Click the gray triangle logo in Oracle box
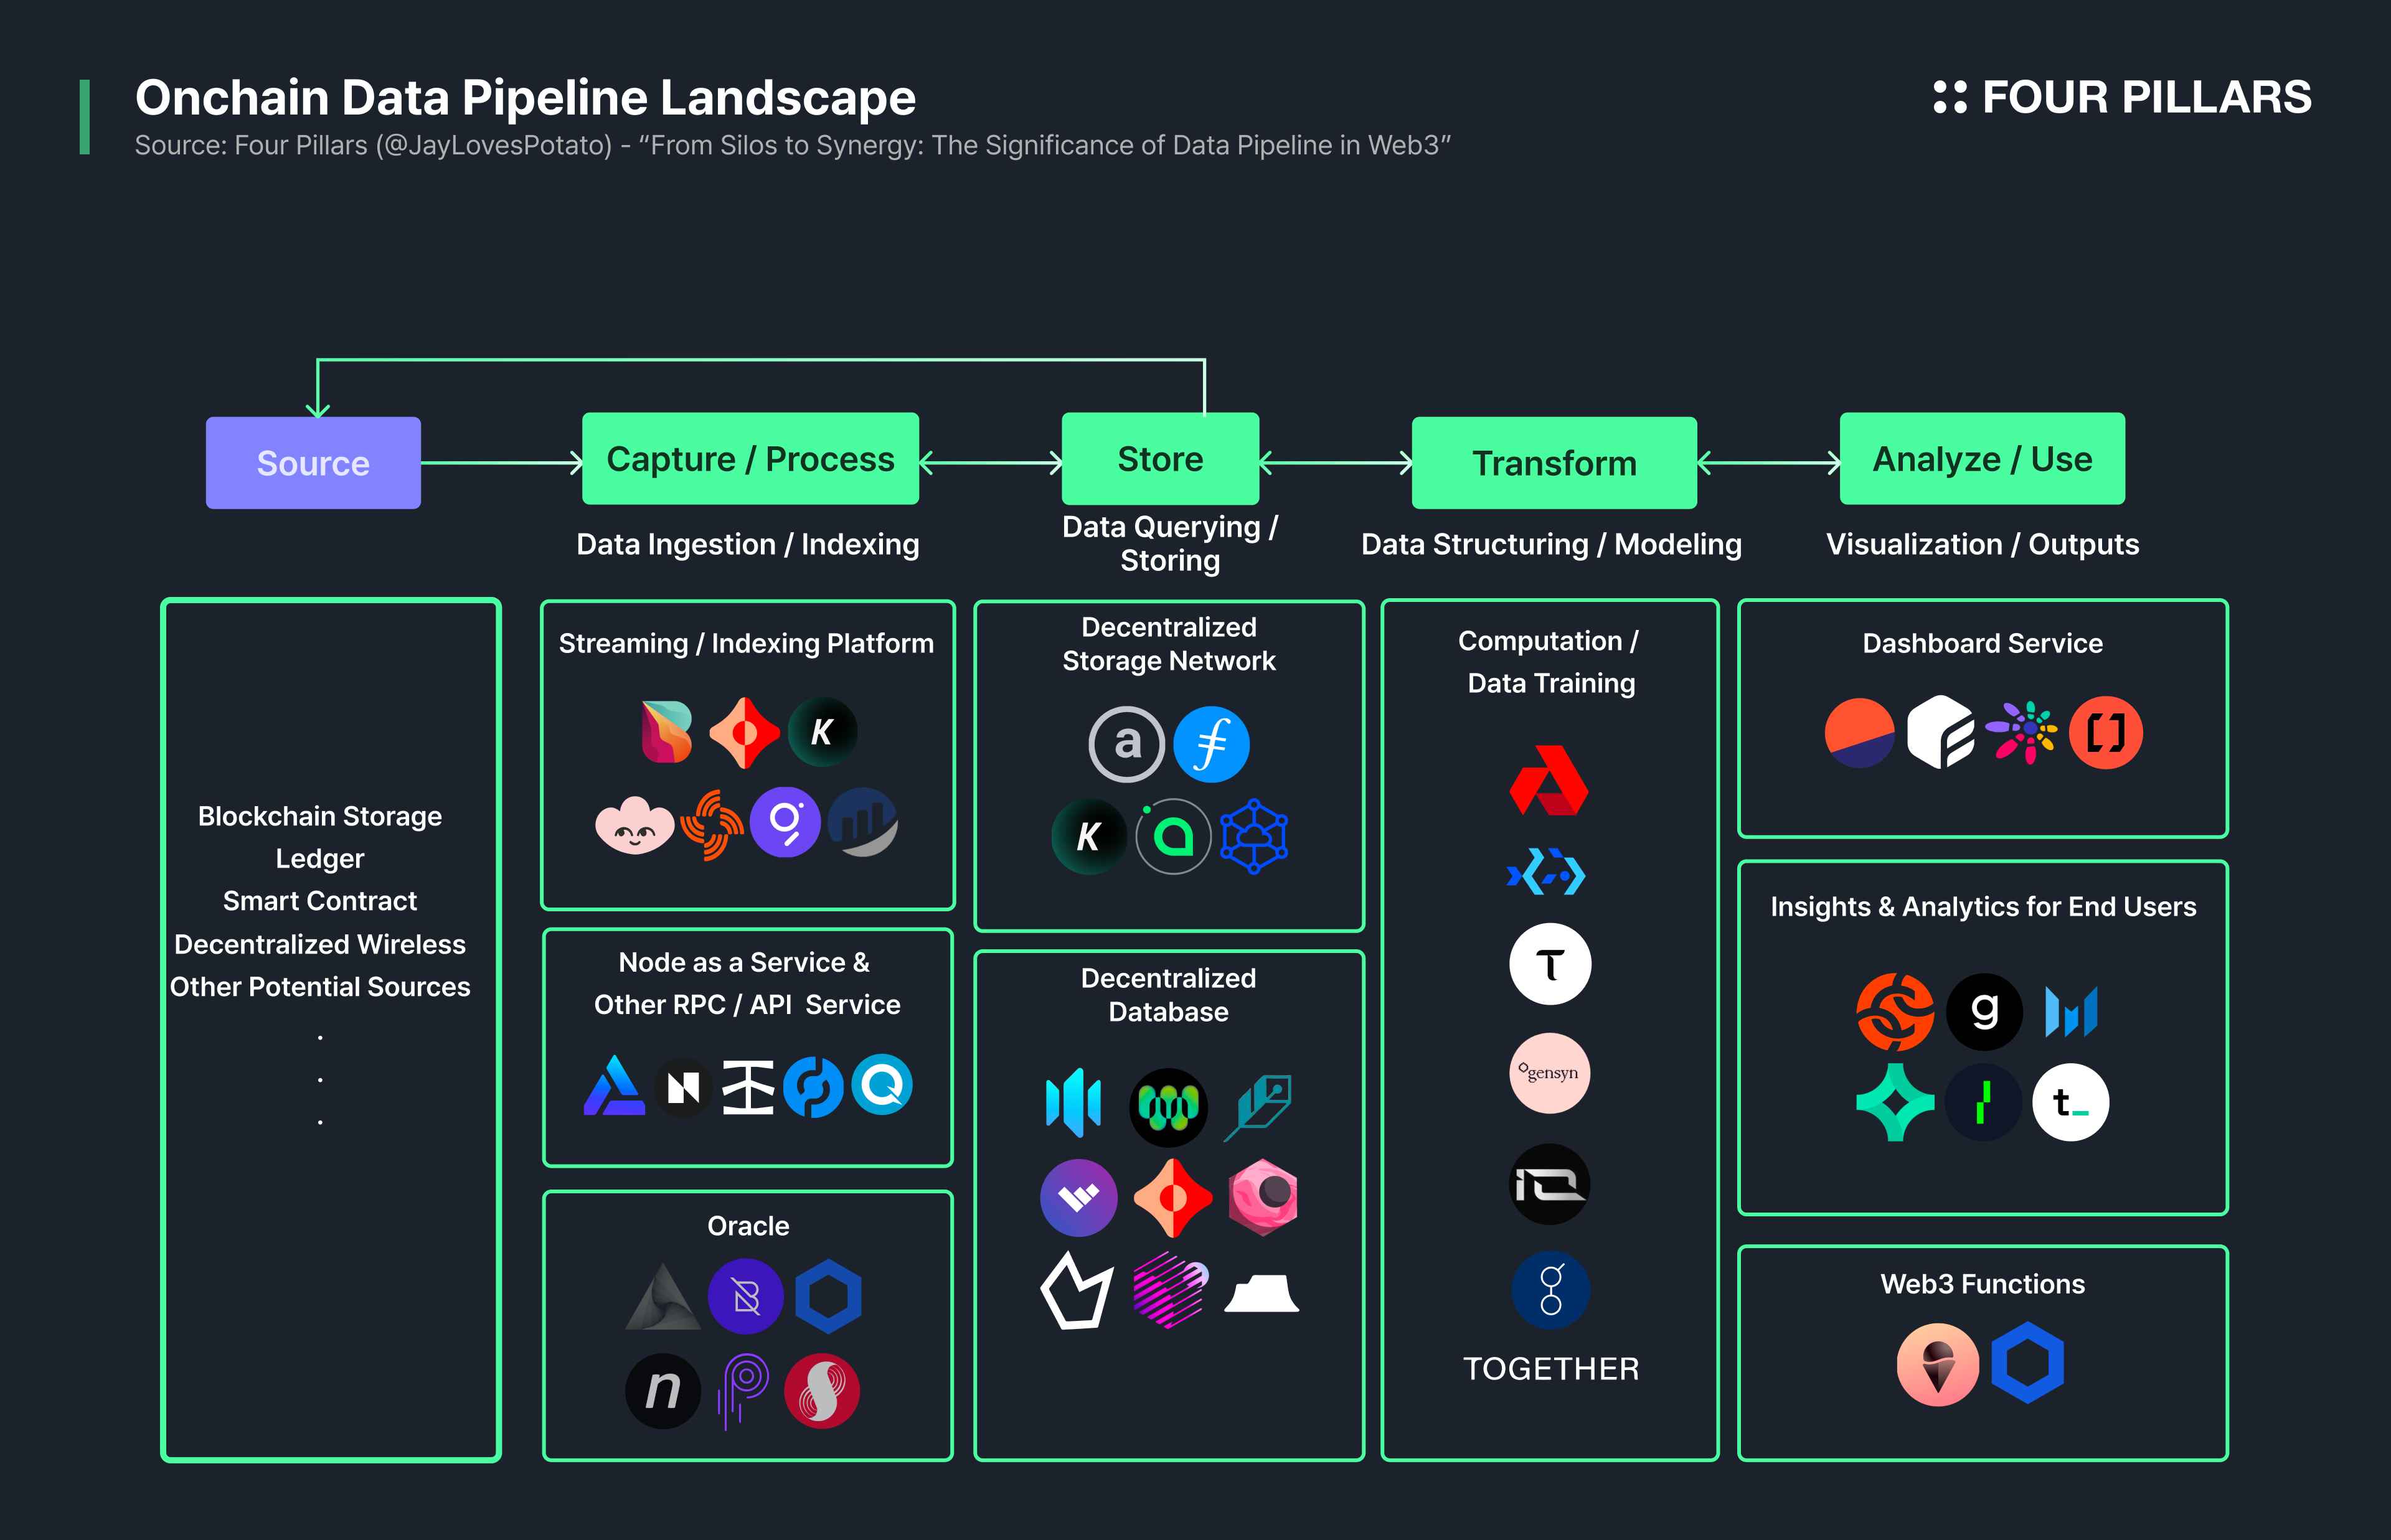Screen dimensions: 2391x1540 point(662,1297)
